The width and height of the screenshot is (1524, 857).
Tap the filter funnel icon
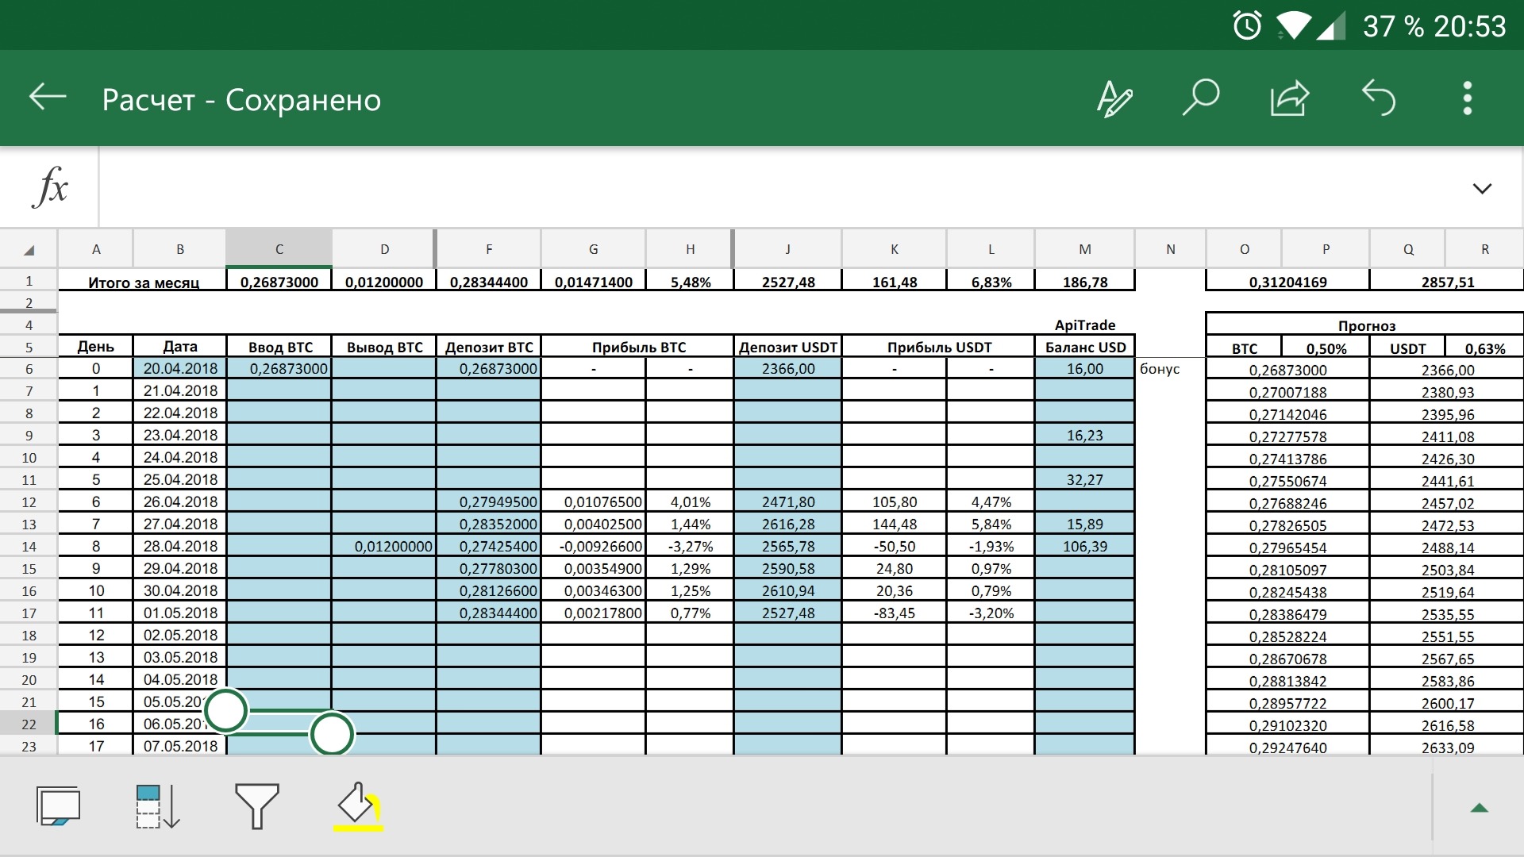coord(256,805)
